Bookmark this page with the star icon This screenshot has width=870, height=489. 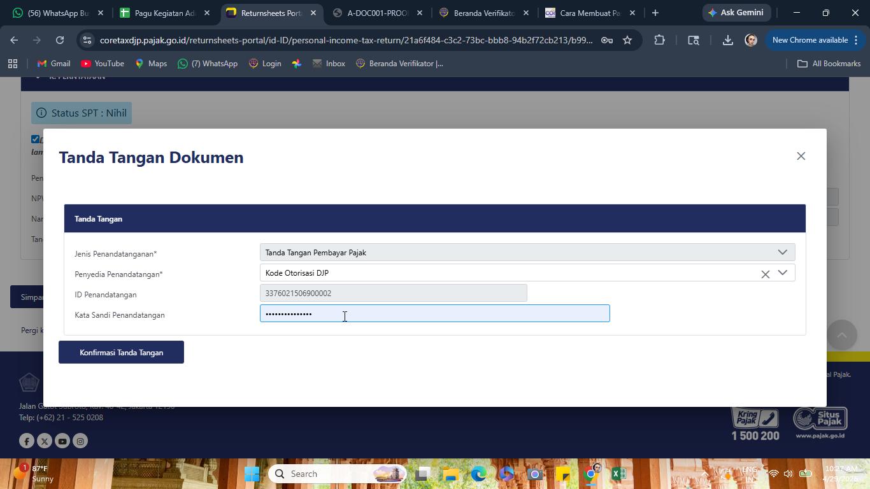(x=627, y=40)
